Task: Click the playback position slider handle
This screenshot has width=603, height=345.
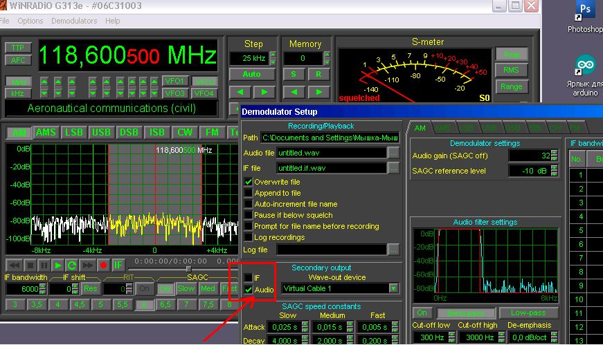Action: coord(188,269)
